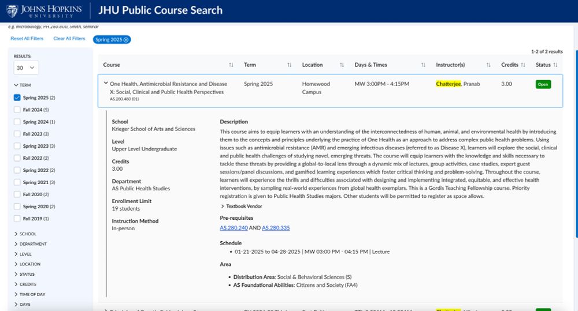Click the AS Foundational Abilities line

point(295,285)
